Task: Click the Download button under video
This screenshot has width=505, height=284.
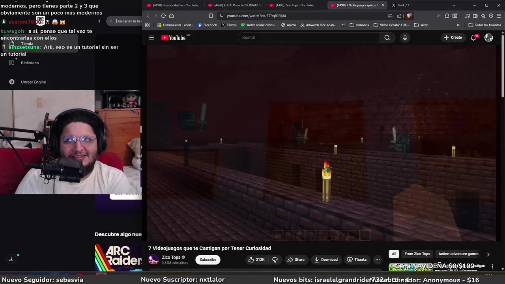Action: click(326, 260)
